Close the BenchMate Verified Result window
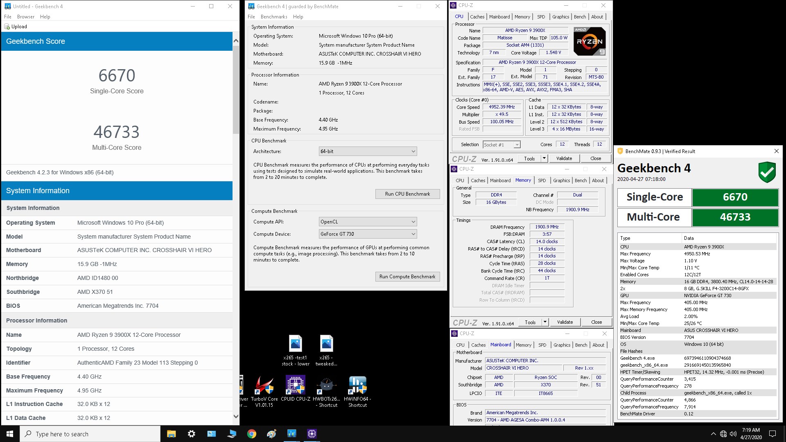This screenshot has width=786, height=442. point(776,151)
